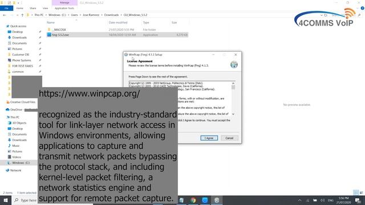Switch to details view layout
The image size is (365, 205).
point(356,192)
